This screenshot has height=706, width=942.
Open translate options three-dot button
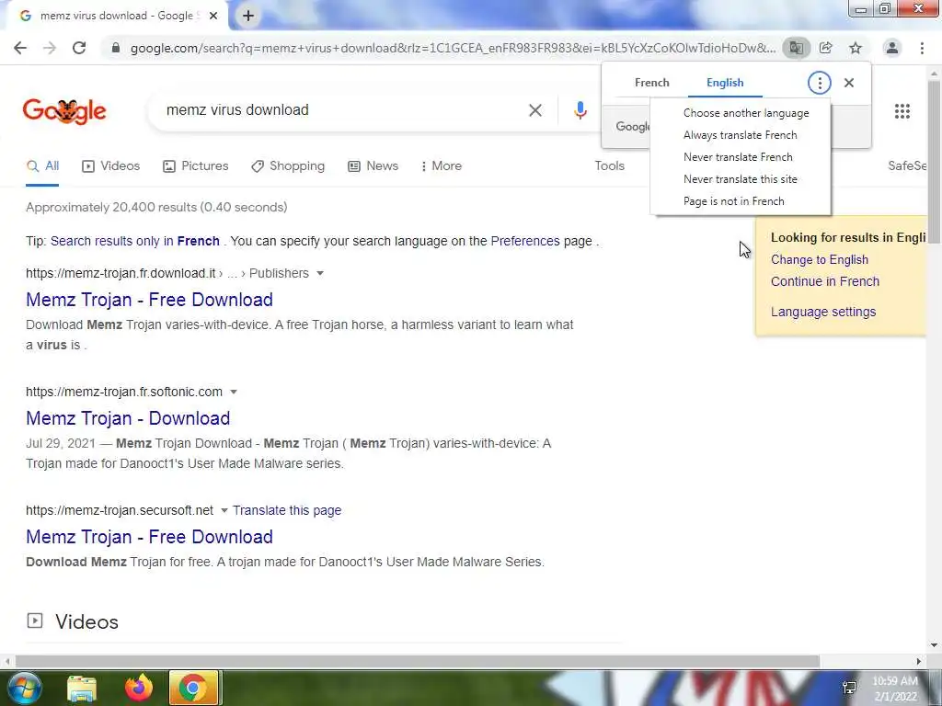coord(820,83)
